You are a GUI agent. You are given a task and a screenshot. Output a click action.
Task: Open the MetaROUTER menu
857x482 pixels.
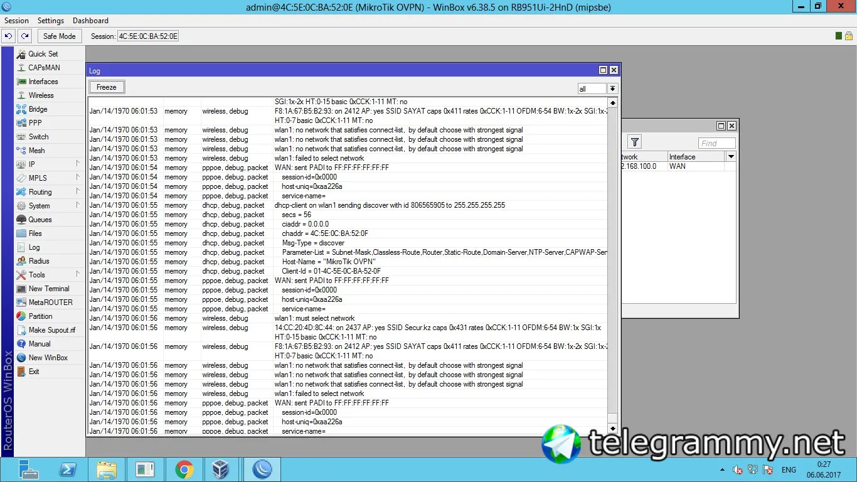pos(49,303)
